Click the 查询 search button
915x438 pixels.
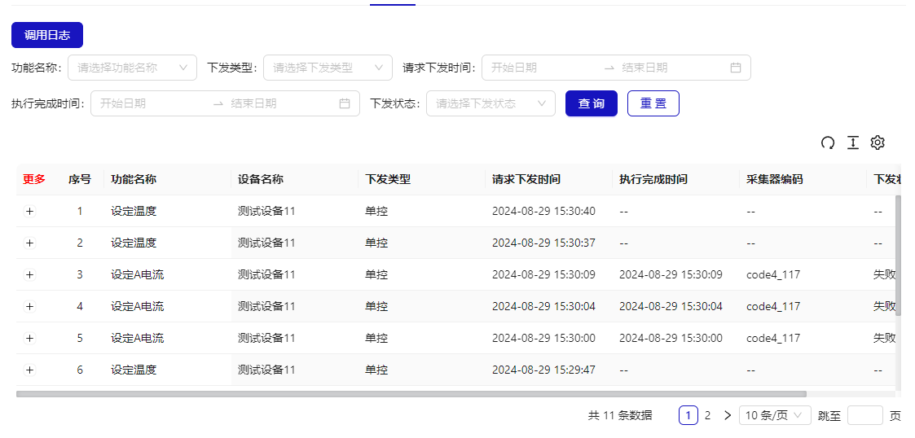click(592, 104)
